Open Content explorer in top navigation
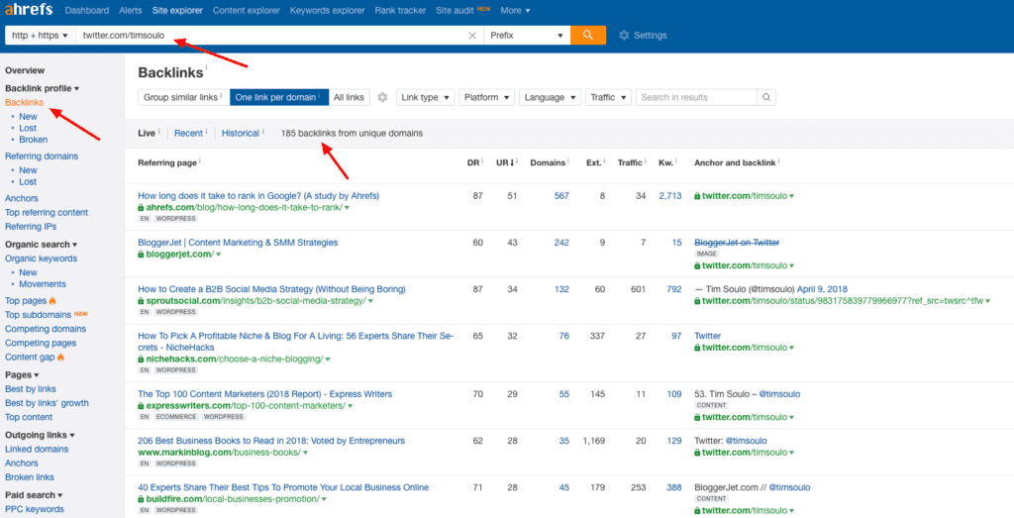 [x=247, y=10]
